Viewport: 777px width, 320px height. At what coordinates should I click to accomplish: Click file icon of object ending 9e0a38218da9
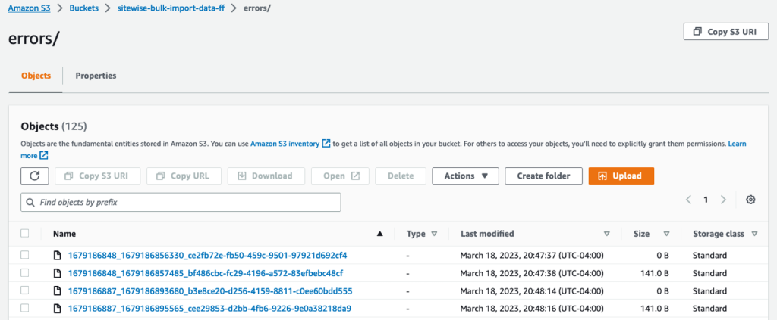click(x=57, y=309)
